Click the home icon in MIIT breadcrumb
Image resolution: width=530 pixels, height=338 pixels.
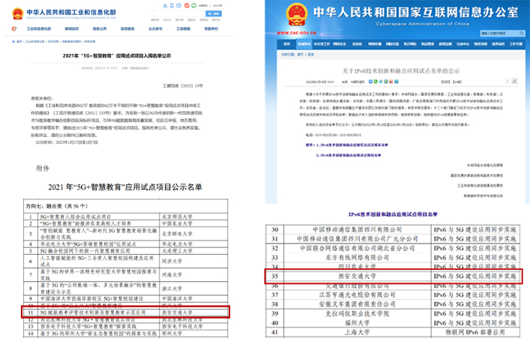pyautogui.click(x=13, y=41)
